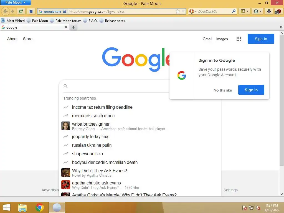Open the downloads arrow button

pyautogui.click(x=269, y=12)
